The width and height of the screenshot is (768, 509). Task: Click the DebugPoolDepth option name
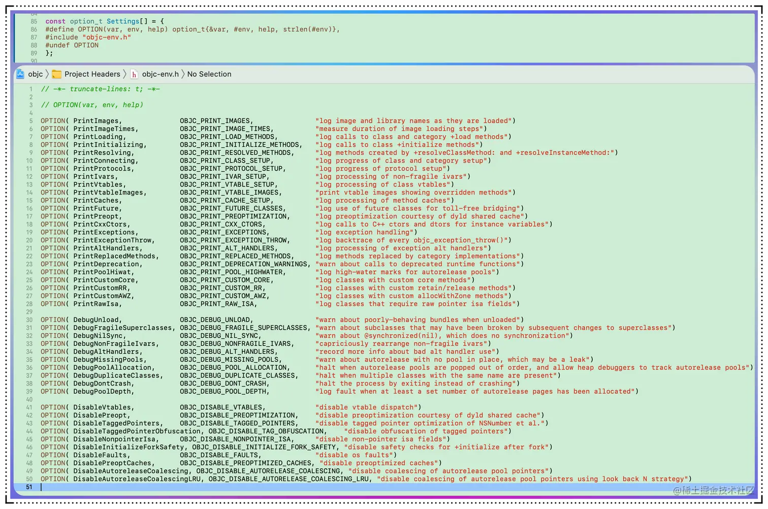coord(102,392)
